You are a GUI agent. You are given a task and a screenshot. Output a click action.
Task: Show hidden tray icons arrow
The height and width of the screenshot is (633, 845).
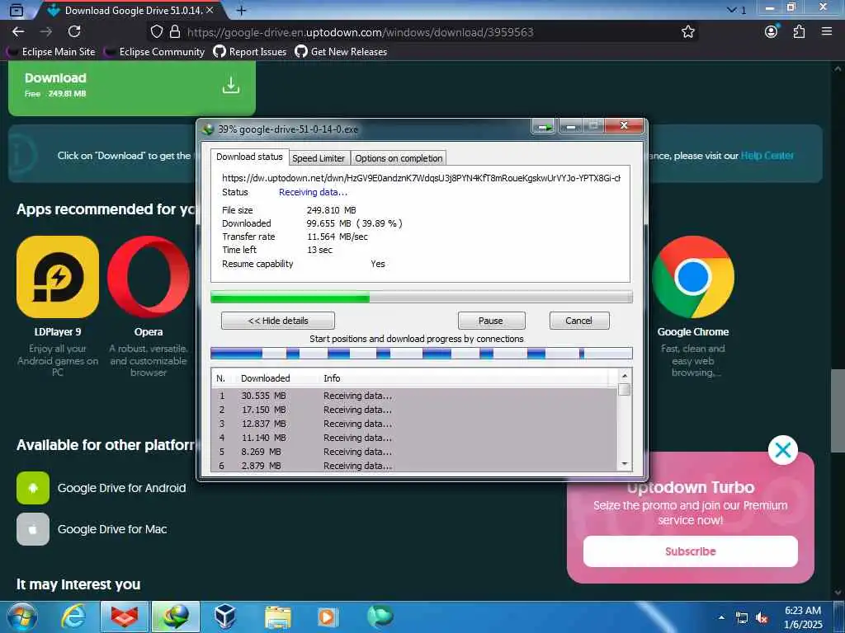coord(721,617)
